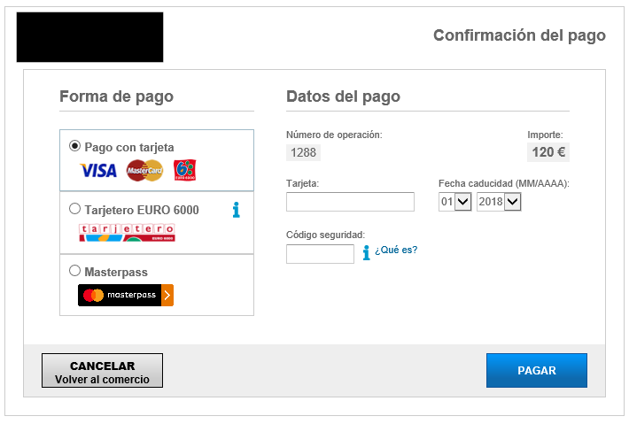
Task: Open the ¿Qué es? help link
Action: coord(396,250)
